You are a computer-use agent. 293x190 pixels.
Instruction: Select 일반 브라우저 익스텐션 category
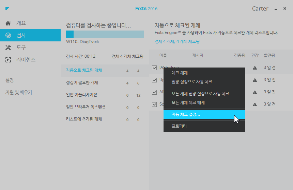point(105,107)
